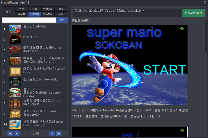Click the green Download button
208x138 pixels.
[193, 13]
